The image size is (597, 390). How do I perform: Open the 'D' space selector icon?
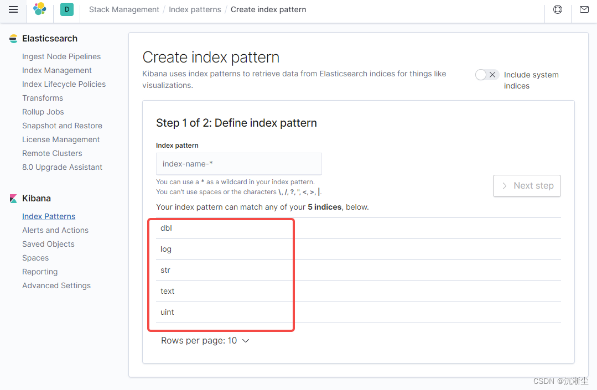(x=66, y=9)
